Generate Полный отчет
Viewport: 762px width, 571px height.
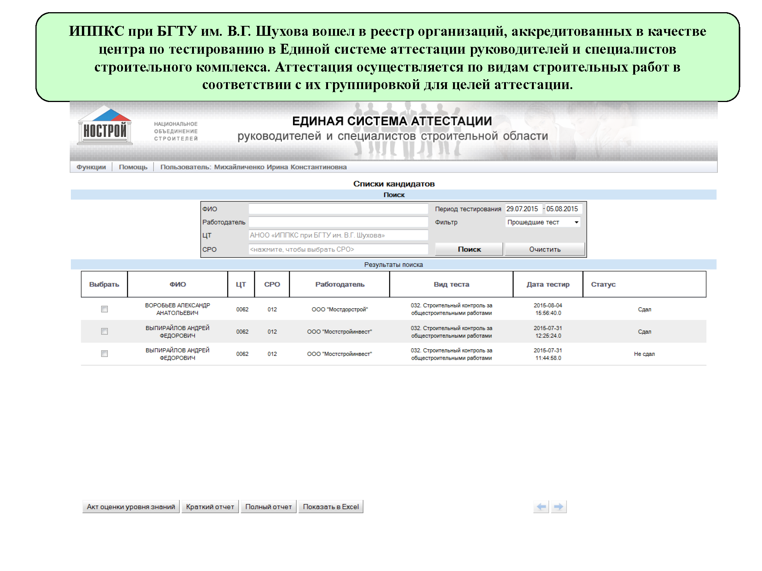pos(268,507)
